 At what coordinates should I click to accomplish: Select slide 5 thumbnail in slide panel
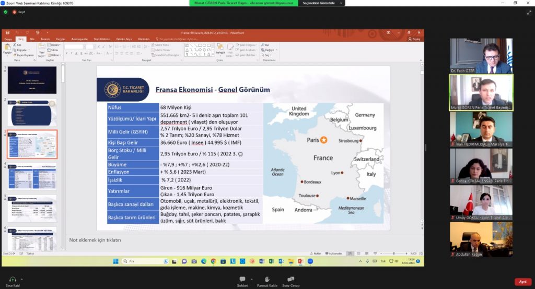click(32, 209)
